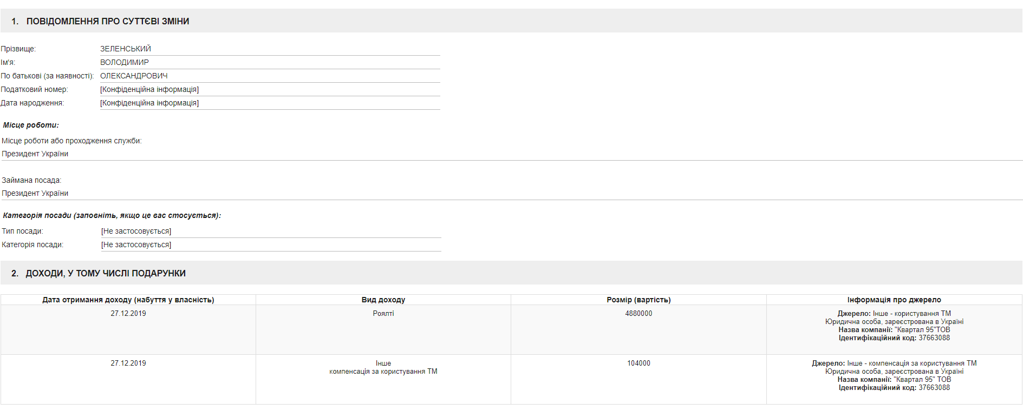
Task: Click the Податковий номер confidential value
Action: coord(149,89)
